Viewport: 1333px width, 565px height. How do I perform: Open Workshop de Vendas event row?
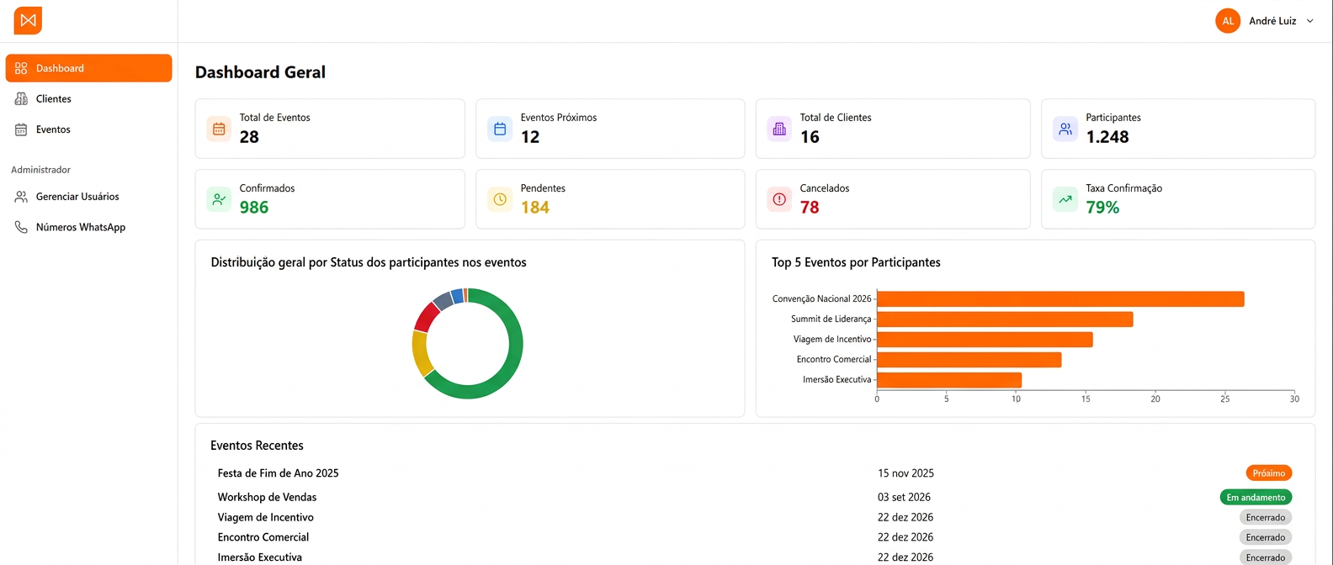pyautogui.click(x=755, y=497)
